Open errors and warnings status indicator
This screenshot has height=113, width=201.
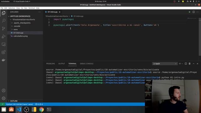coord(39,104)
